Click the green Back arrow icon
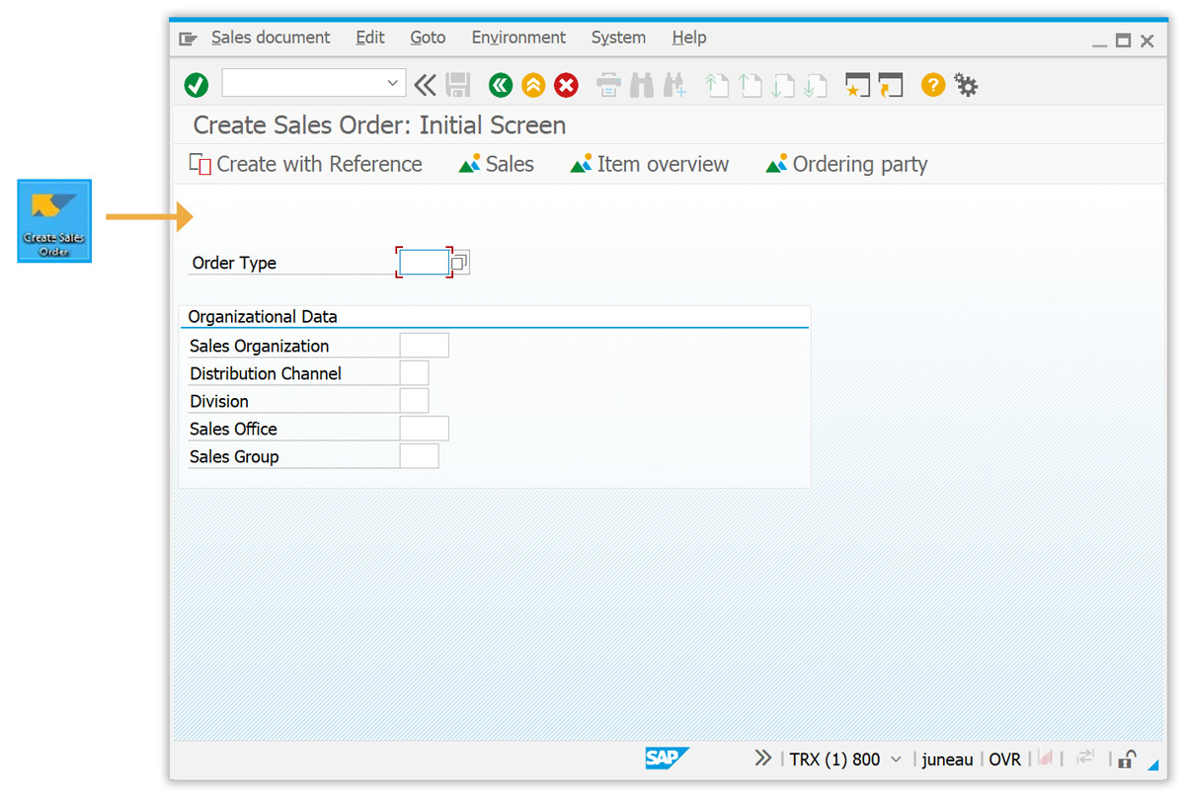The image size is (1185, 797). click(501, 85)
